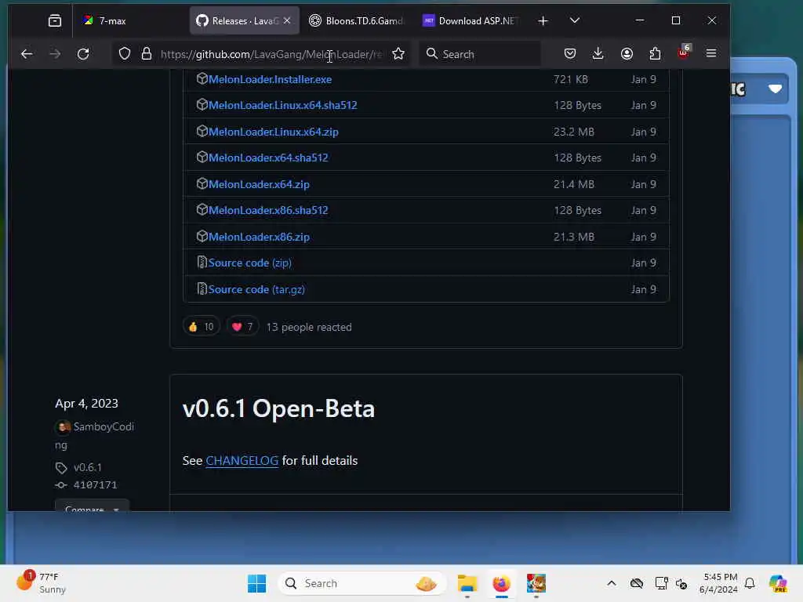
Task: Click the 23.2 MB file size text
Action: coord(573,132)
